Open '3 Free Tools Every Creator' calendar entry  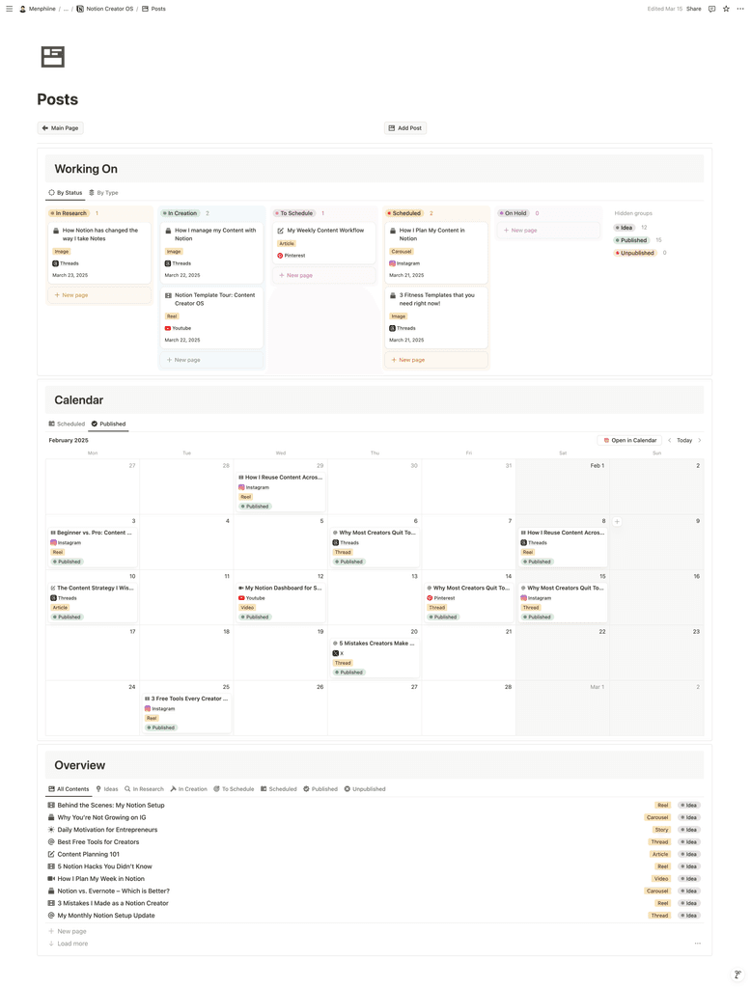pyautogui.click(x=186, y=713)
